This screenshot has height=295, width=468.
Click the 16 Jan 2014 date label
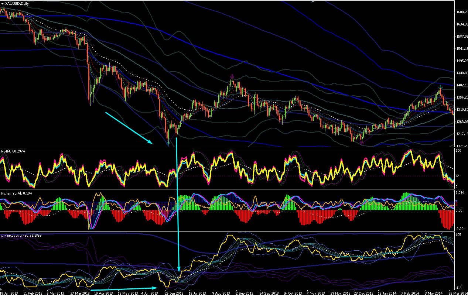pyautogui.click(x=387, y=293)
